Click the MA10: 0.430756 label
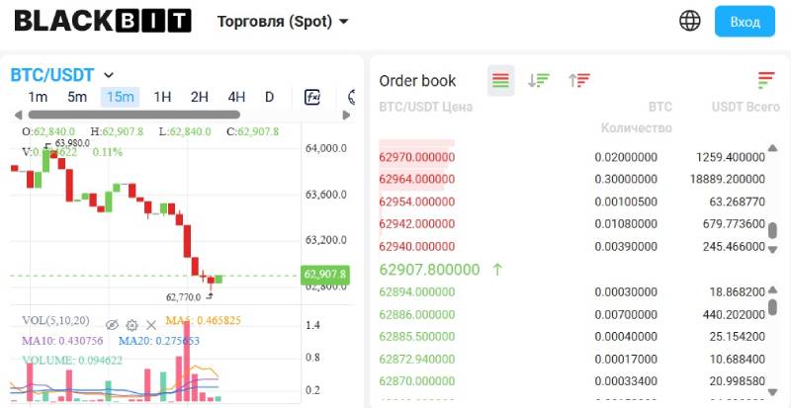Screen dimensions: 791x408 click(x=62, y=341)
